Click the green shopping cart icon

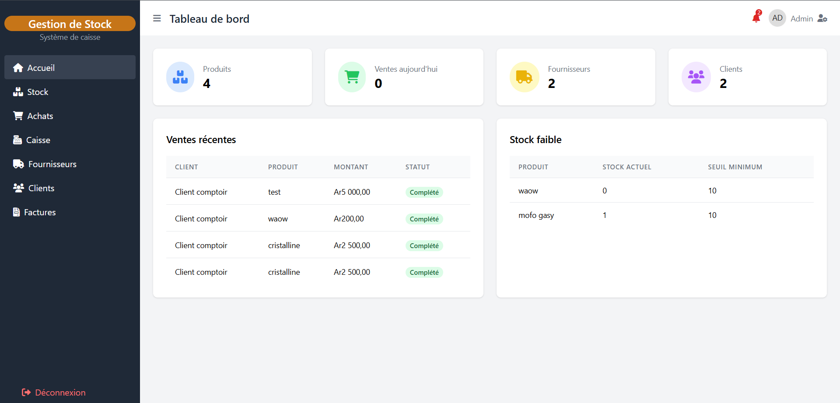[352, 77]
